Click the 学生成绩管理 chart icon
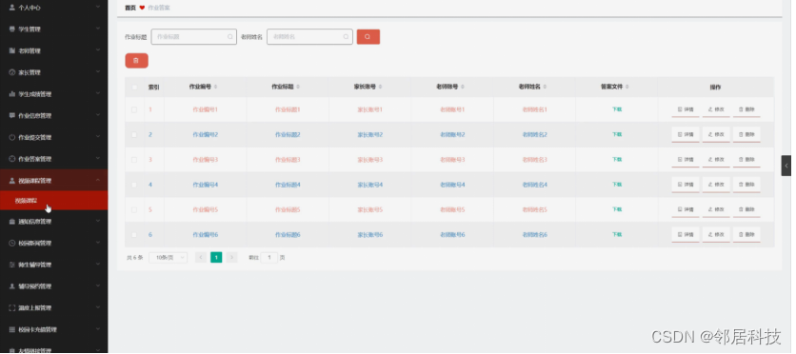The width and height of the screenshot is (796, 354). pos(12,94)
